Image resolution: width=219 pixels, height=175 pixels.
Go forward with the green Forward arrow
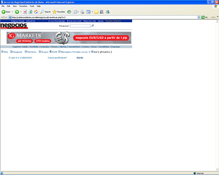17,12
